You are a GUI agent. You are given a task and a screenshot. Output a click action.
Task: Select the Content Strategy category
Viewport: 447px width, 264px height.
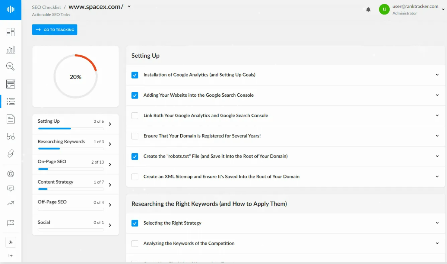click(76, 185)
